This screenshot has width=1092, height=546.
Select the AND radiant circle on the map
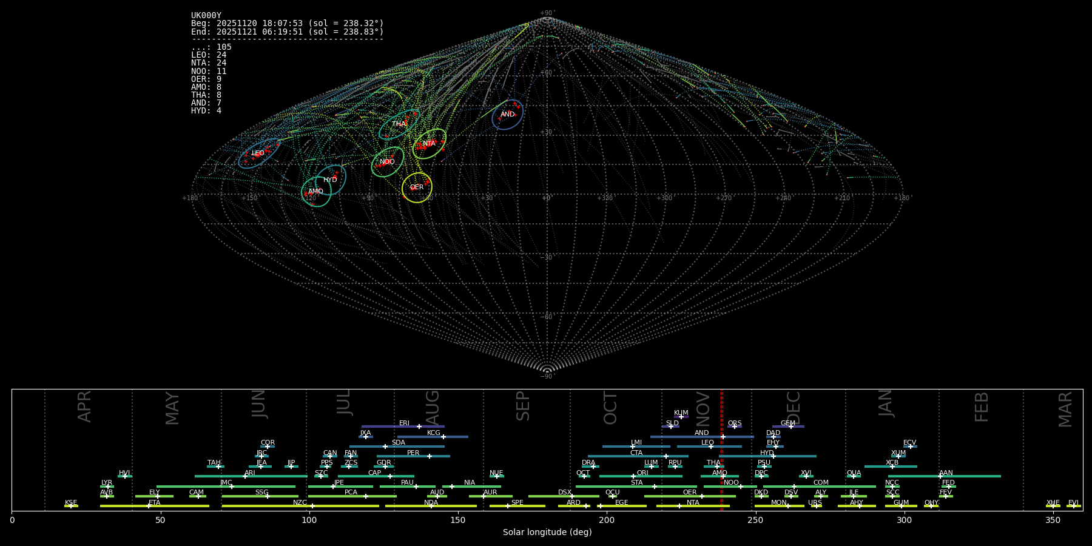507,115
